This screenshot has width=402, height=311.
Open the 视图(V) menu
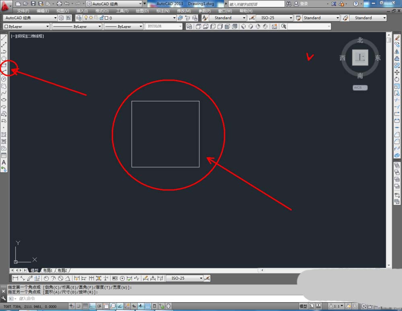coord(63,11)
